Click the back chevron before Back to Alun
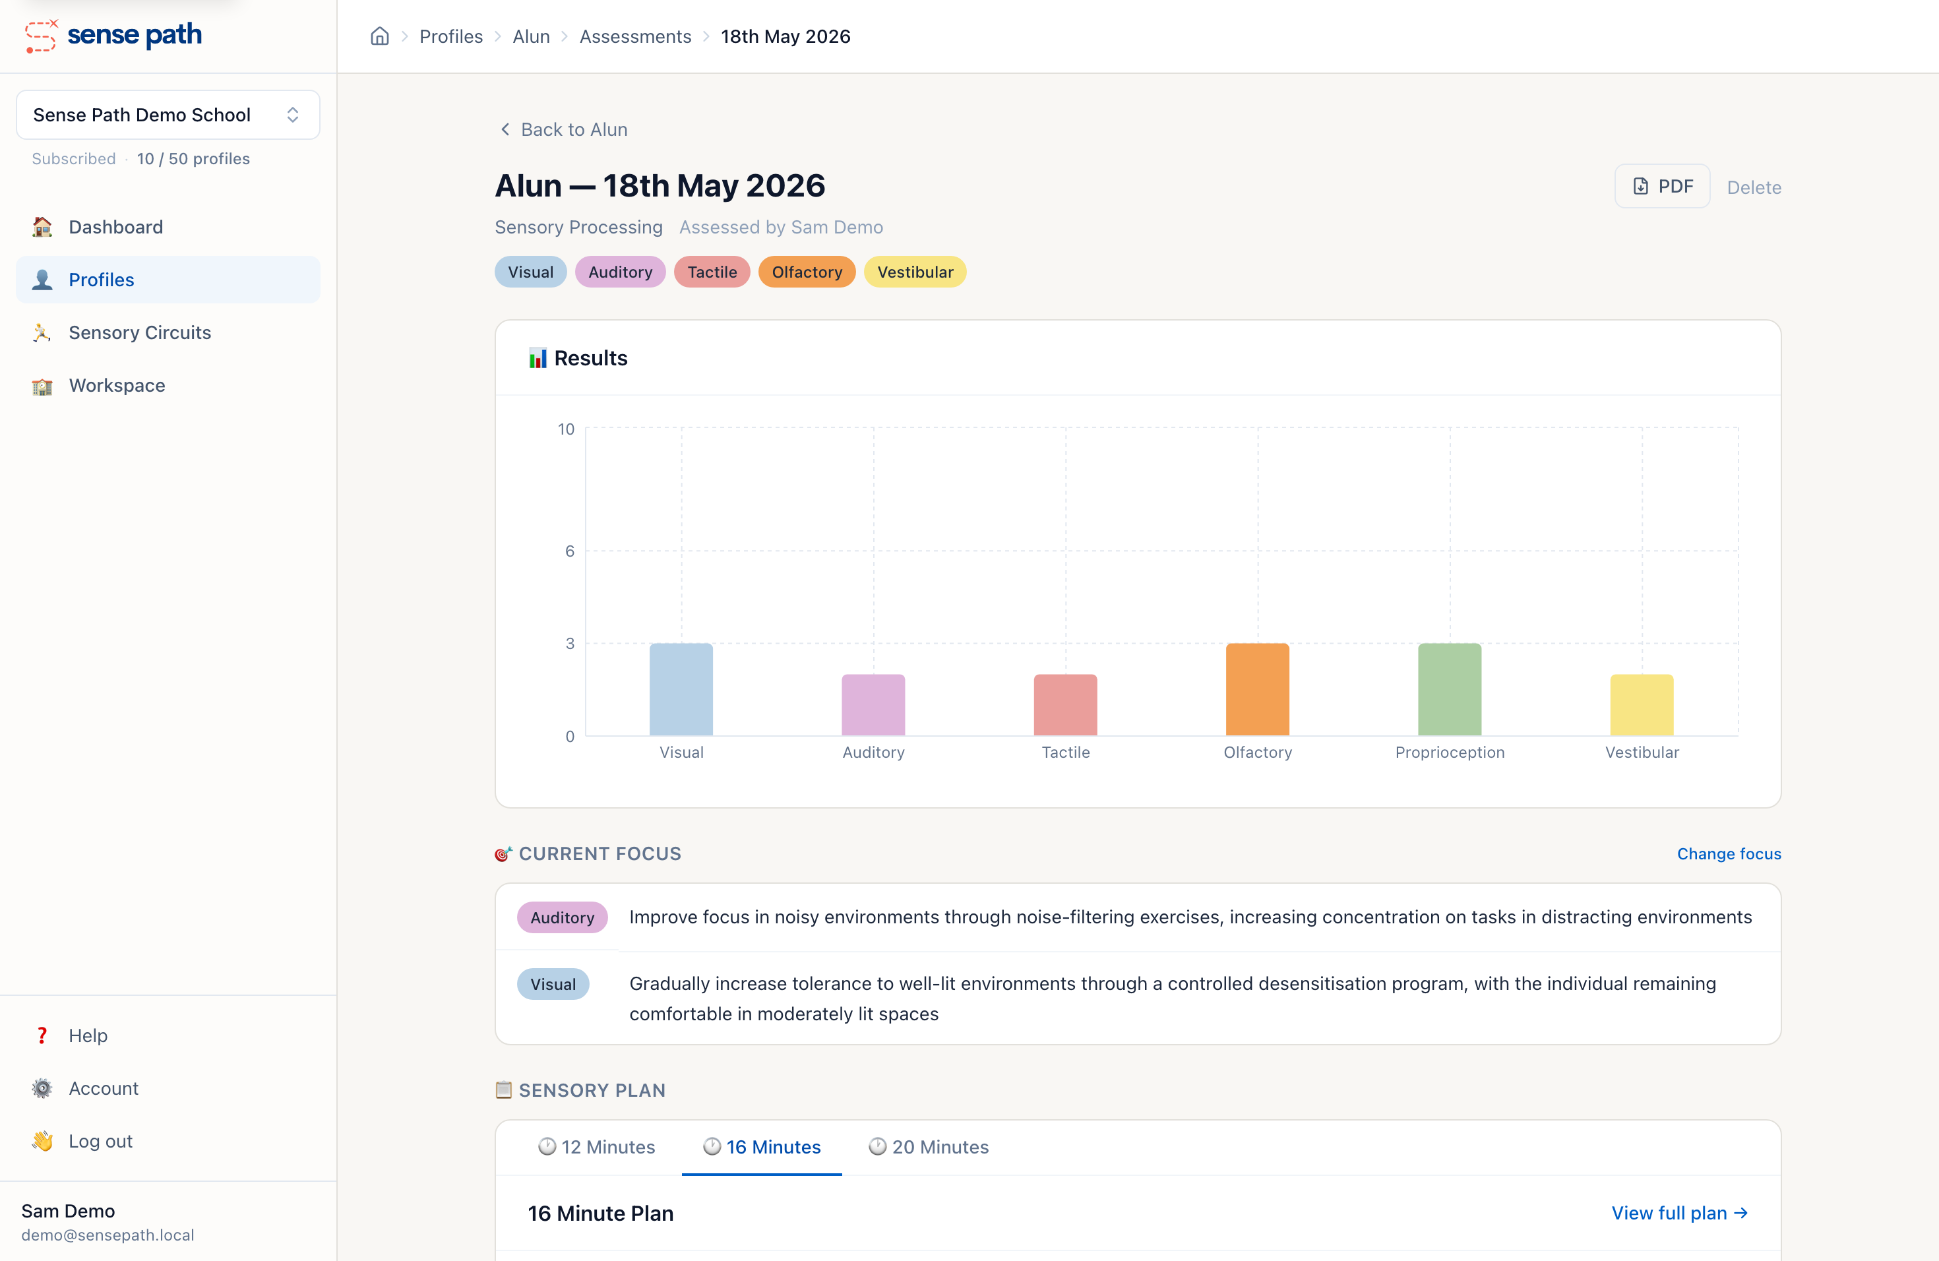1939x1261 pixels. 505,129
